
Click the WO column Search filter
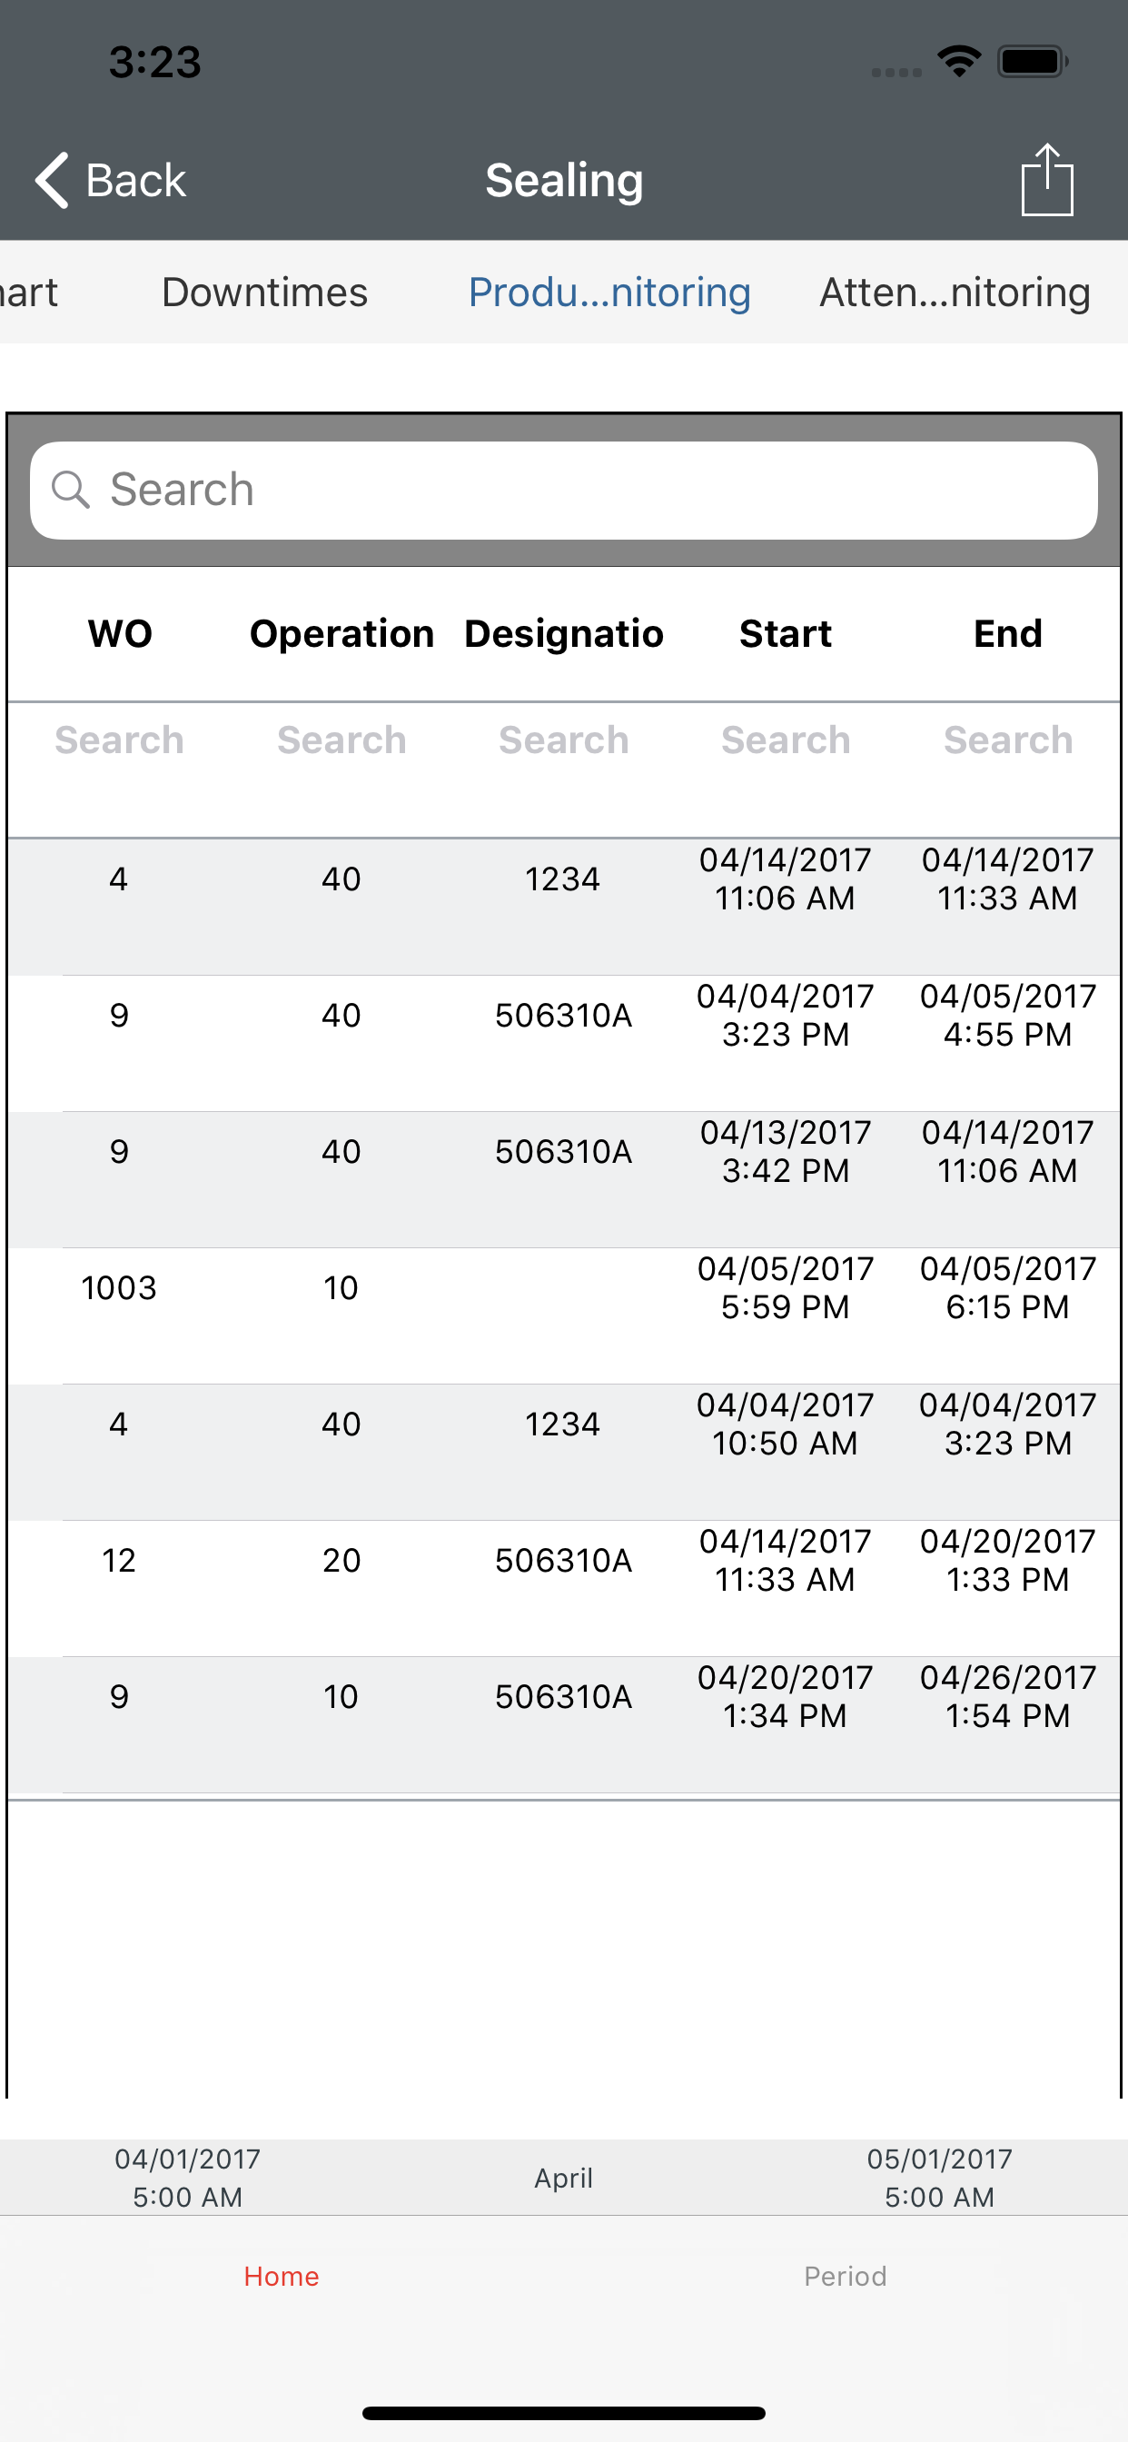tap(120, 740)
